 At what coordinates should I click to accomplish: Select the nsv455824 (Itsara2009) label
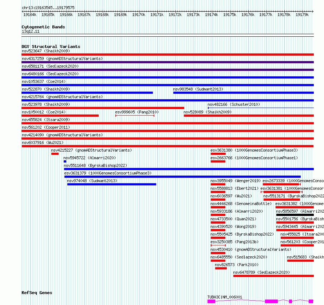[46, 120]
